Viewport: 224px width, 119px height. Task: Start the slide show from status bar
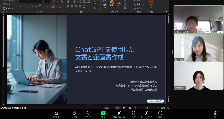pyautogui.click(x=136, y=108)
